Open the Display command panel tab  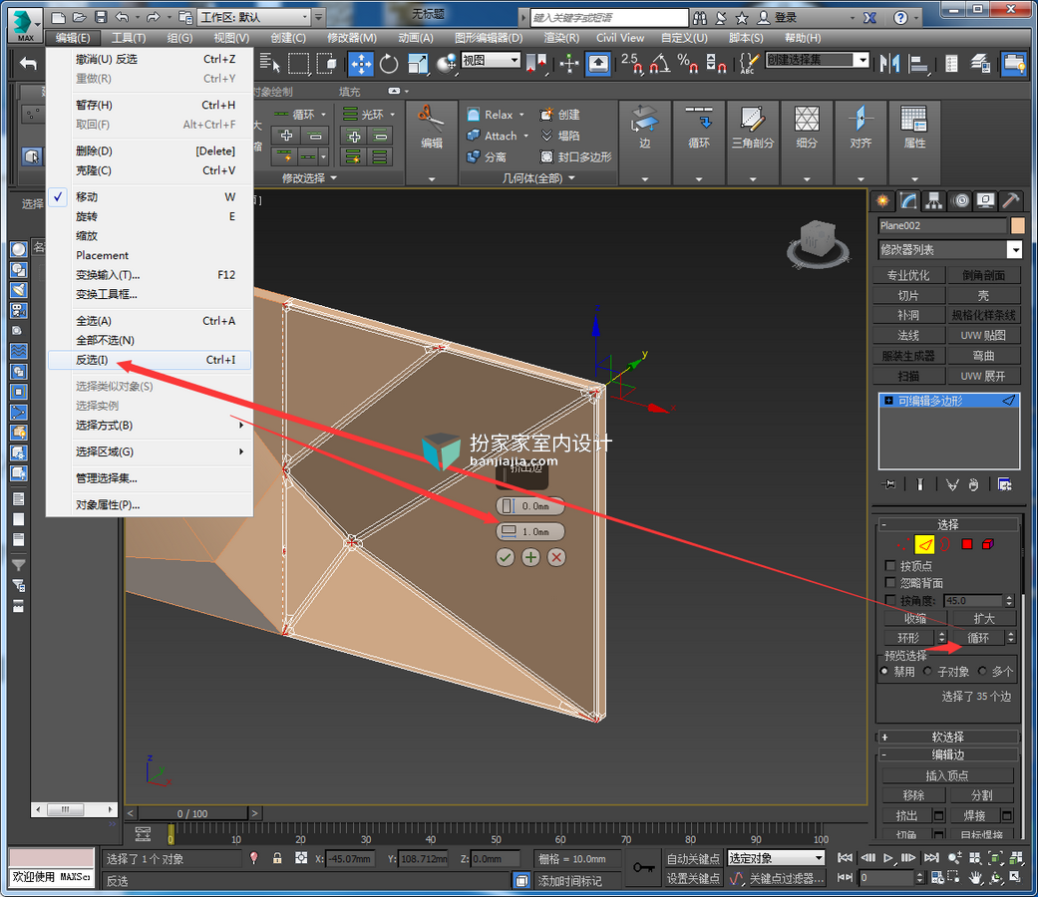(985, 201)
